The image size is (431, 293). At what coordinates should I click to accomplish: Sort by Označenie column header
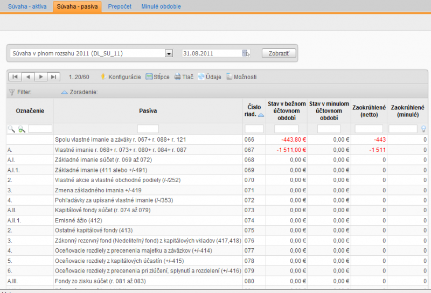tap(30, 111)
